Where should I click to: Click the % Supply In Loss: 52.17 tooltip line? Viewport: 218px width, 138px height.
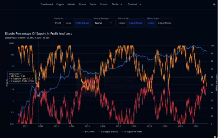(21, 79)
